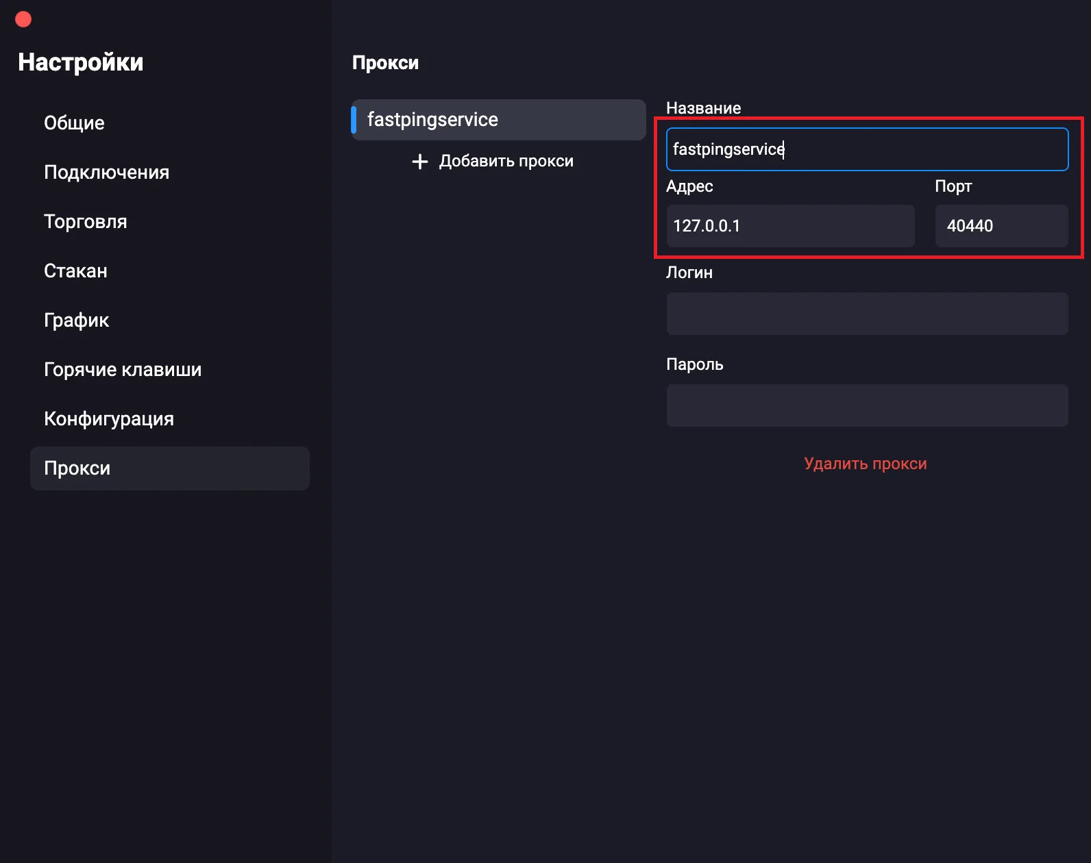The height and width of the screenshot is (863, 1091).
Task: Select fastpingservice in the proxy list
Action: (498, 120)
